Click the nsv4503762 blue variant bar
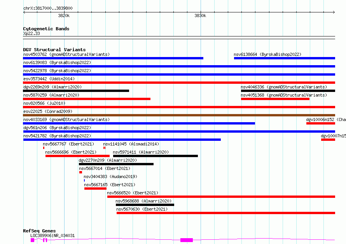The image size is (346, 244). click(113, 58)
